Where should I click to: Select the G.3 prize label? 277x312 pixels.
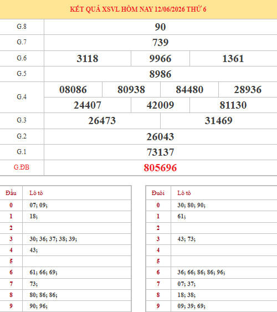(x=22, y=120)
